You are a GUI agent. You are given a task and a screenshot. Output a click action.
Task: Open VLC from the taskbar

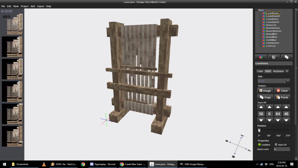(x=44, y=164)
